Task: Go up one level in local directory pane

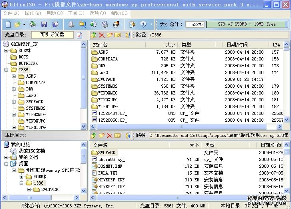Action: click(x=94, y=135)
